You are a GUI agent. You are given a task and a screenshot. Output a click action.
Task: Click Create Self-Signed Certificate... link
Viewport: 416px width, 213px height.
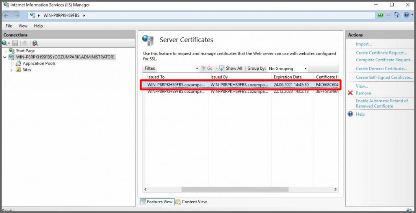pyautogui.click(x=384, y=77)
